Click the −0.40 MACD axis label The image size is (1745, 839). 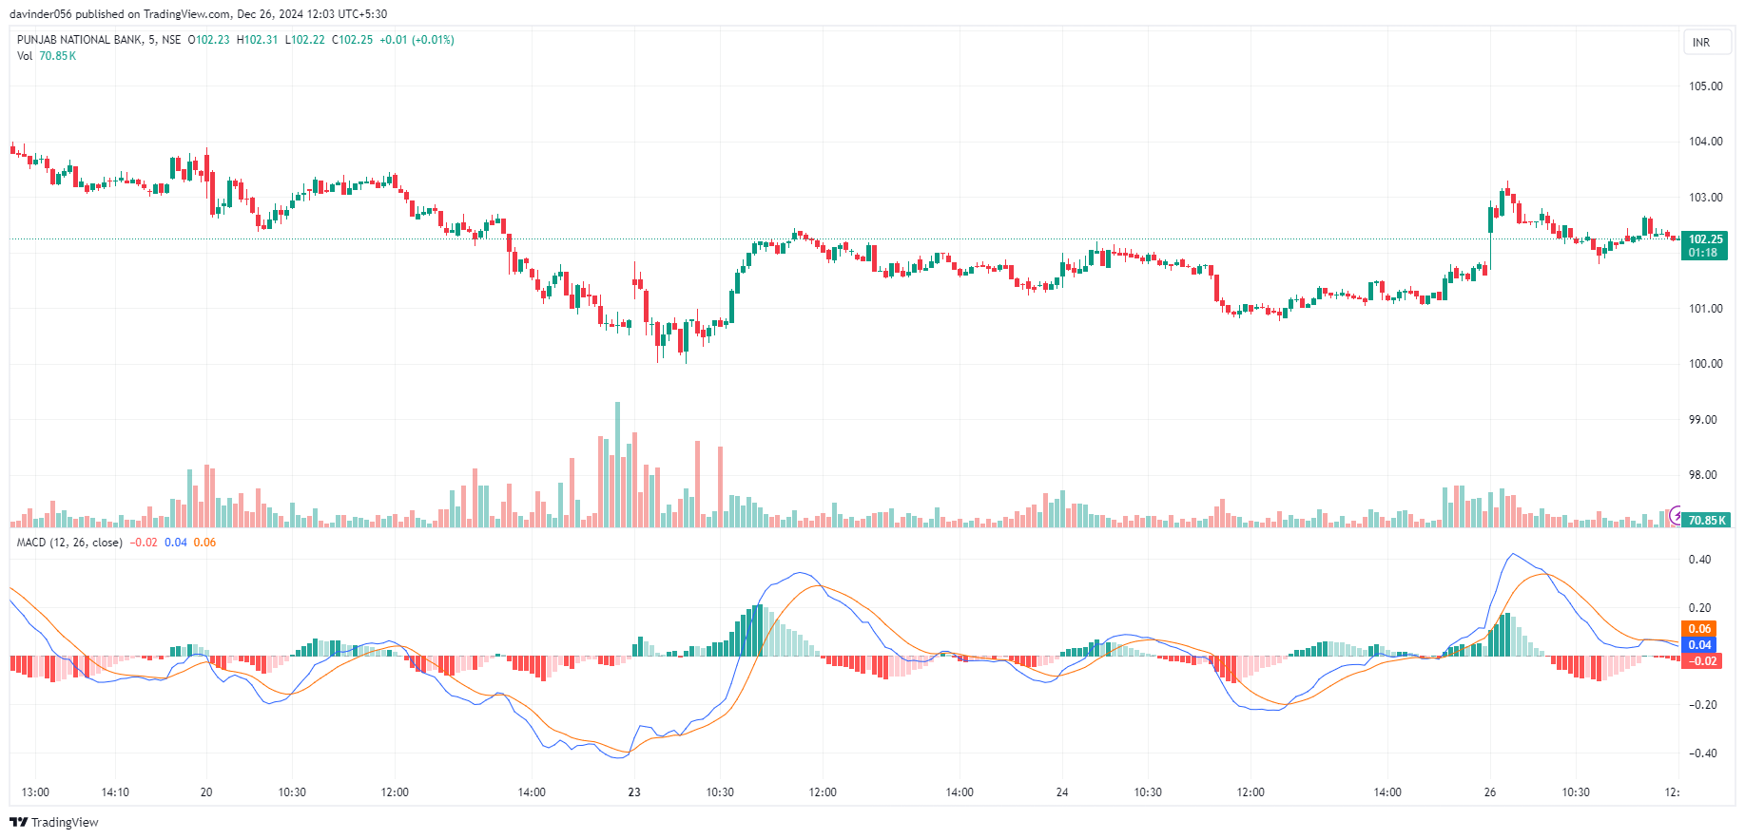1702,753
